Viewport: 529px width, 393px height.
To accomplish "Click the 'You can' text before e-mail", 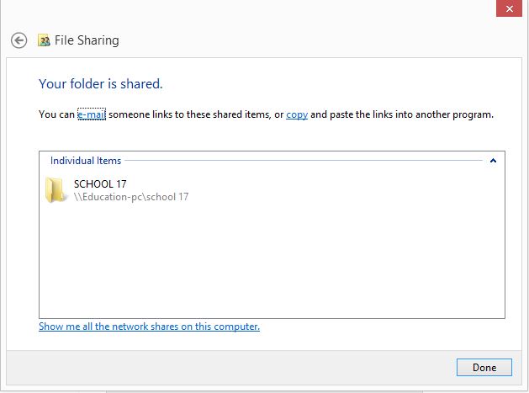I will 56,114.
